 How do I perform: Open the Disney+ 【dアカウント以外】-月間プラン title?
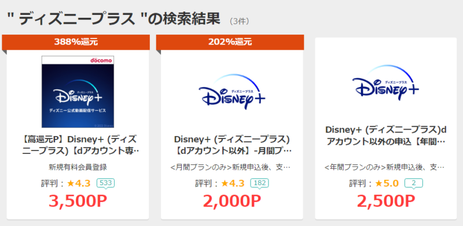[x=232, y=145]
